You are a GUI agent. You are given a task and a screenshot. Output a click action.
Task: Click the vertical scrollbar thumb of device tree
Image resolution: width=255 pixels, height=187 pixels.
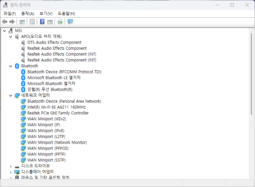click(251, 74)
